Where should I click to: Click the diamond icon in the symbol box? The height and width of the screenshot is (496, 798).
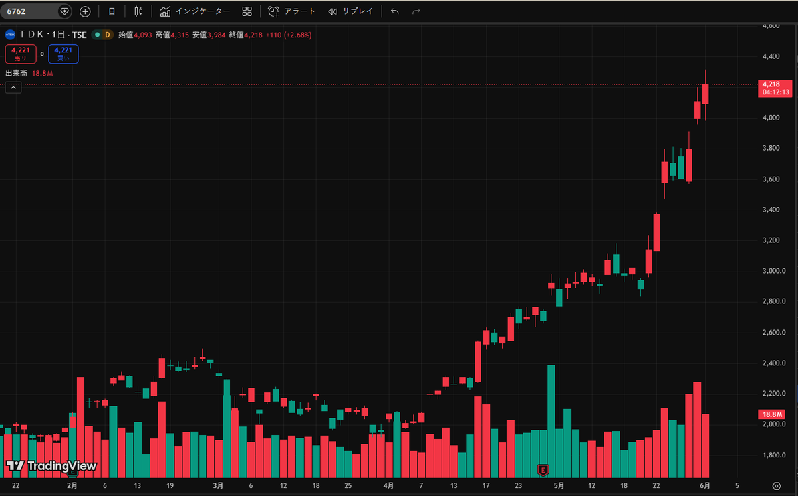(x=64, y=11)
